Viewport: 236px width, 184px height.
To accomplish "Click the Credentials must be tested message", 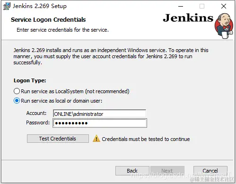I will click(146, 139).
